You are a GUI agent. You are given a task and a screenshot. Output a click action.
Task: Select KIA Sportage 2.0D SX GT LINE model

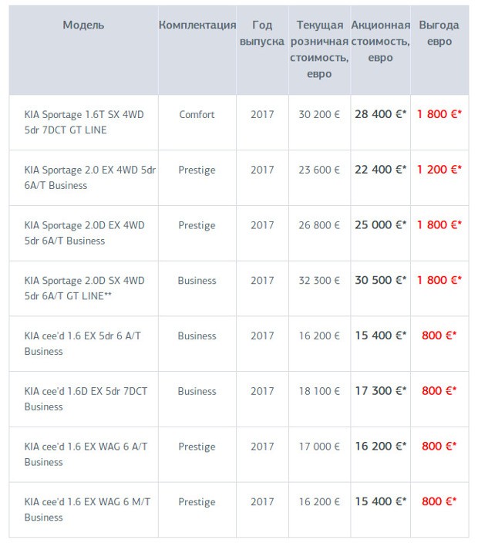84,288
